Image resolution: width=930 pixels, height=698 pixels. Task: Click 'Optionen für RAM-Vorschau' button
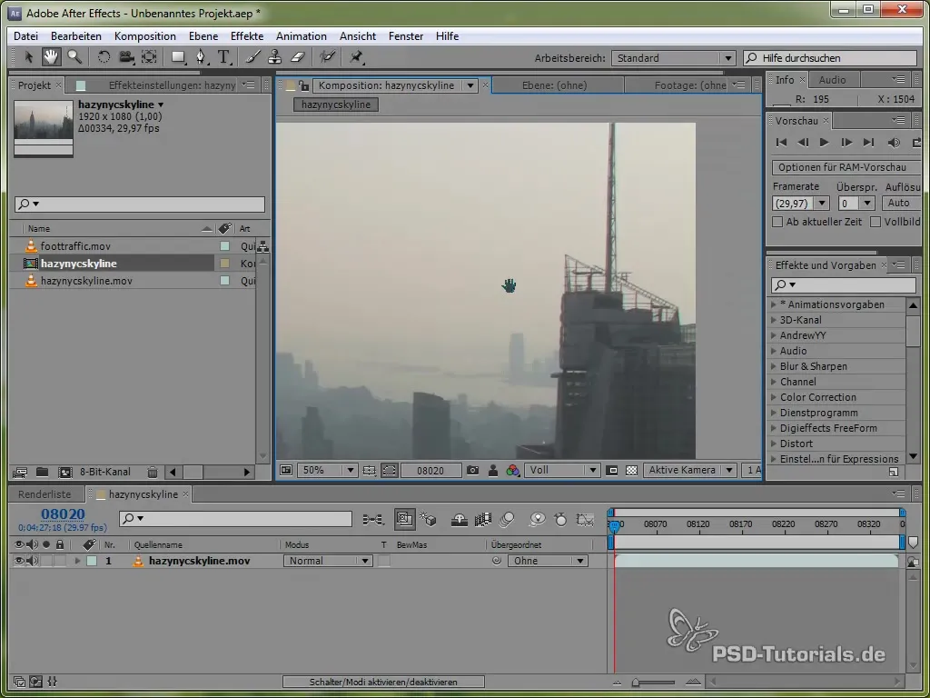846,167
